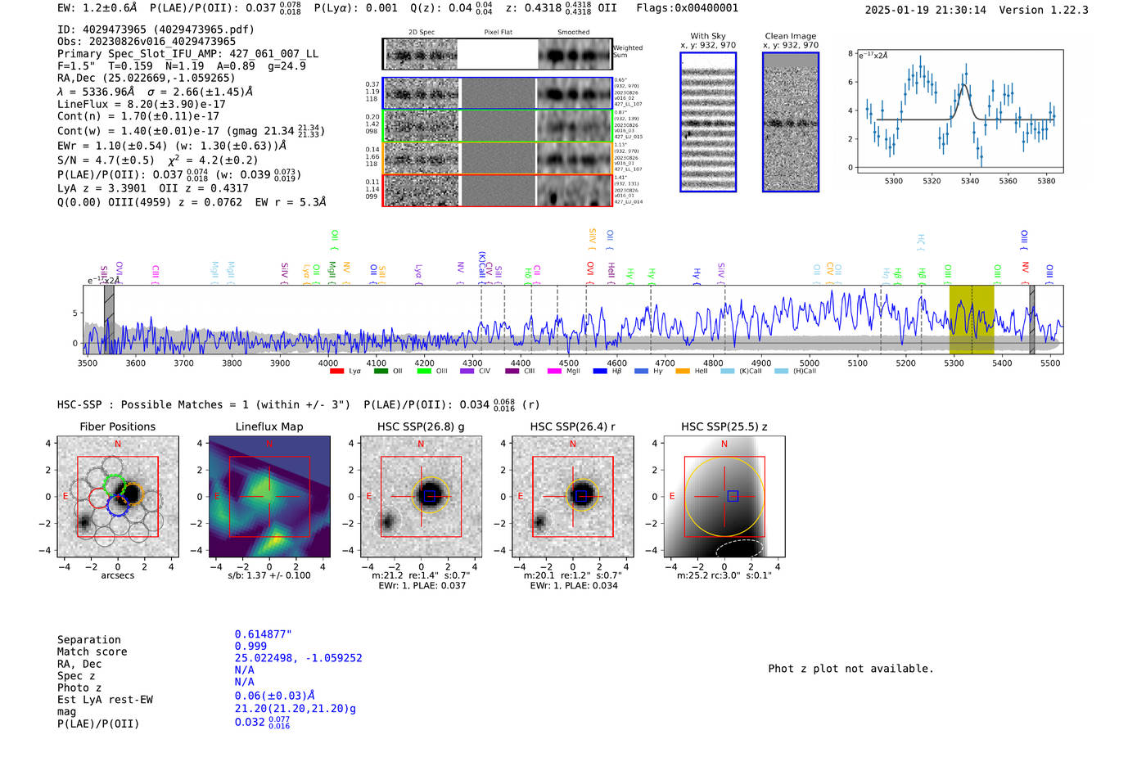Click the gray shaded marker near 5460 Å

[x=1031, y=319]
